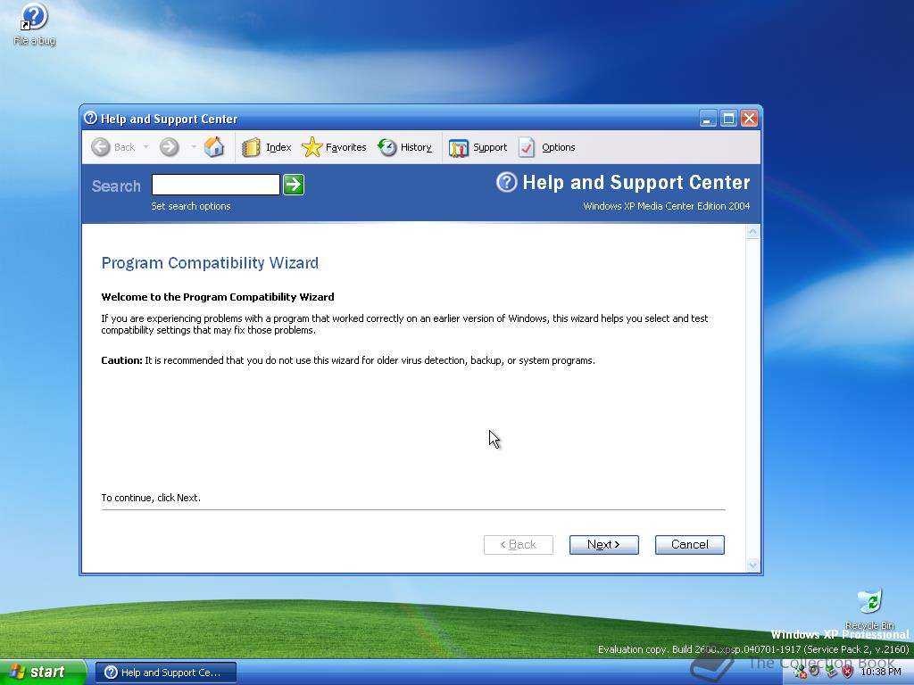Open the Recycle Bin on the desktop

point(869,609)
